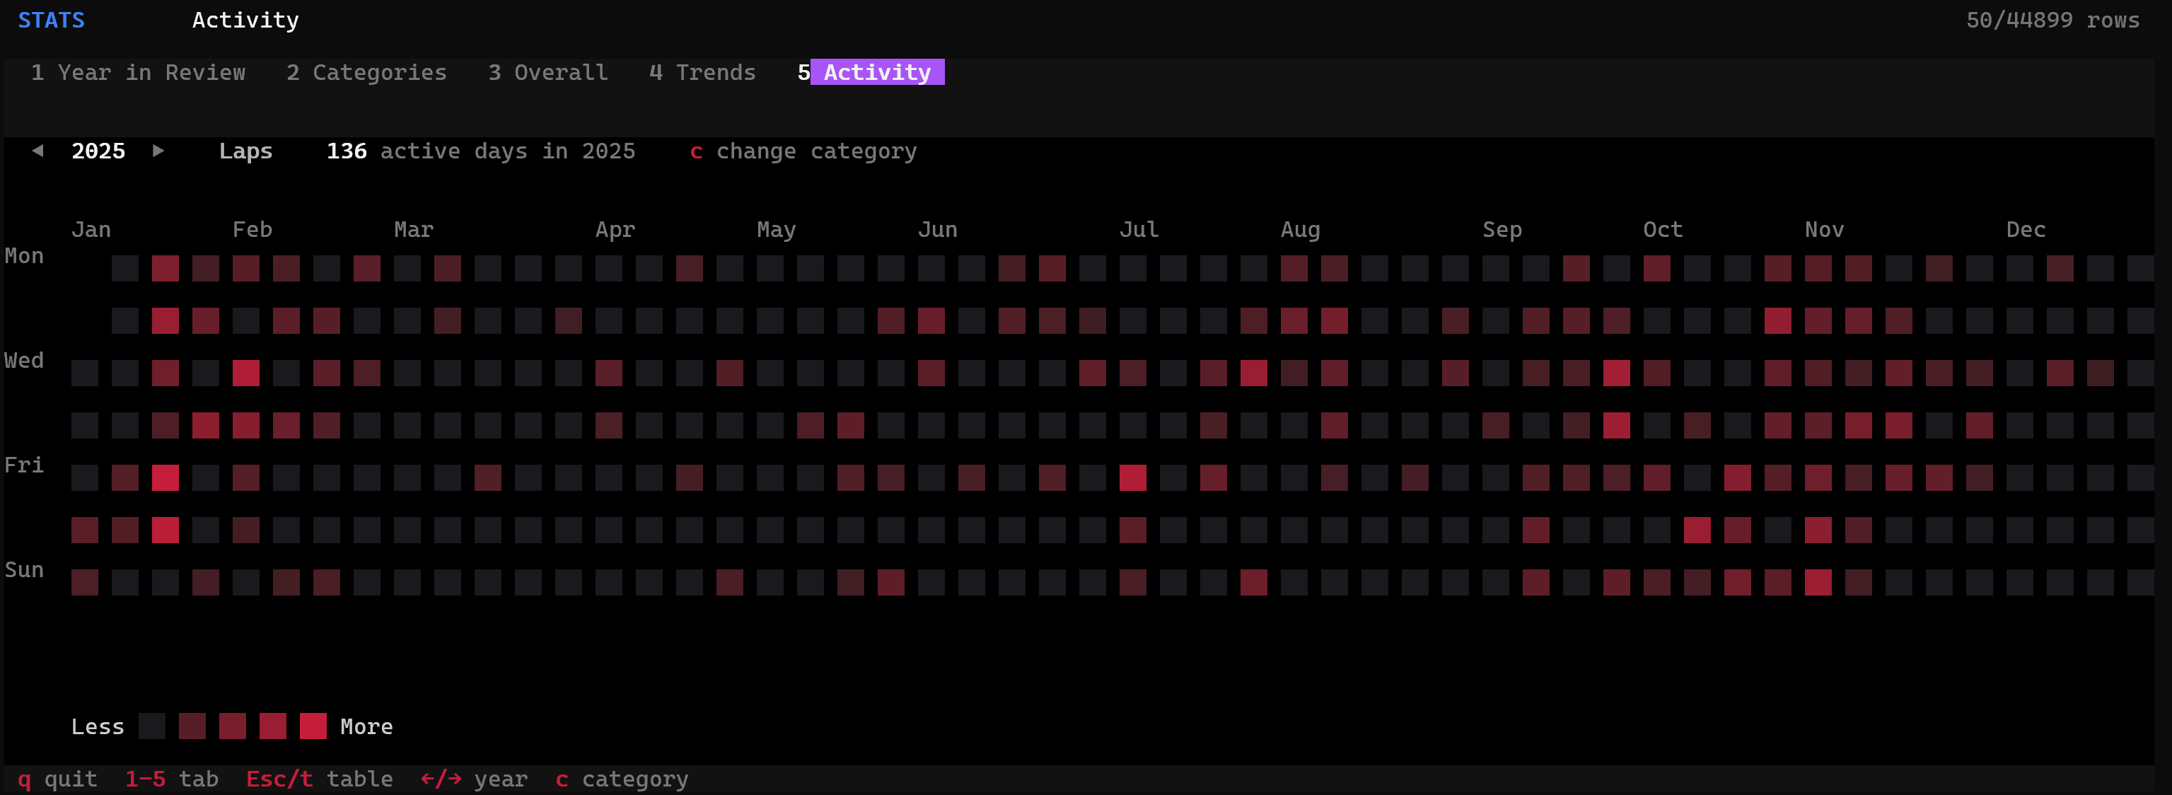Click the Mon row label
Viewport: 2172px width, 795px height.
(x=25, y=256)
